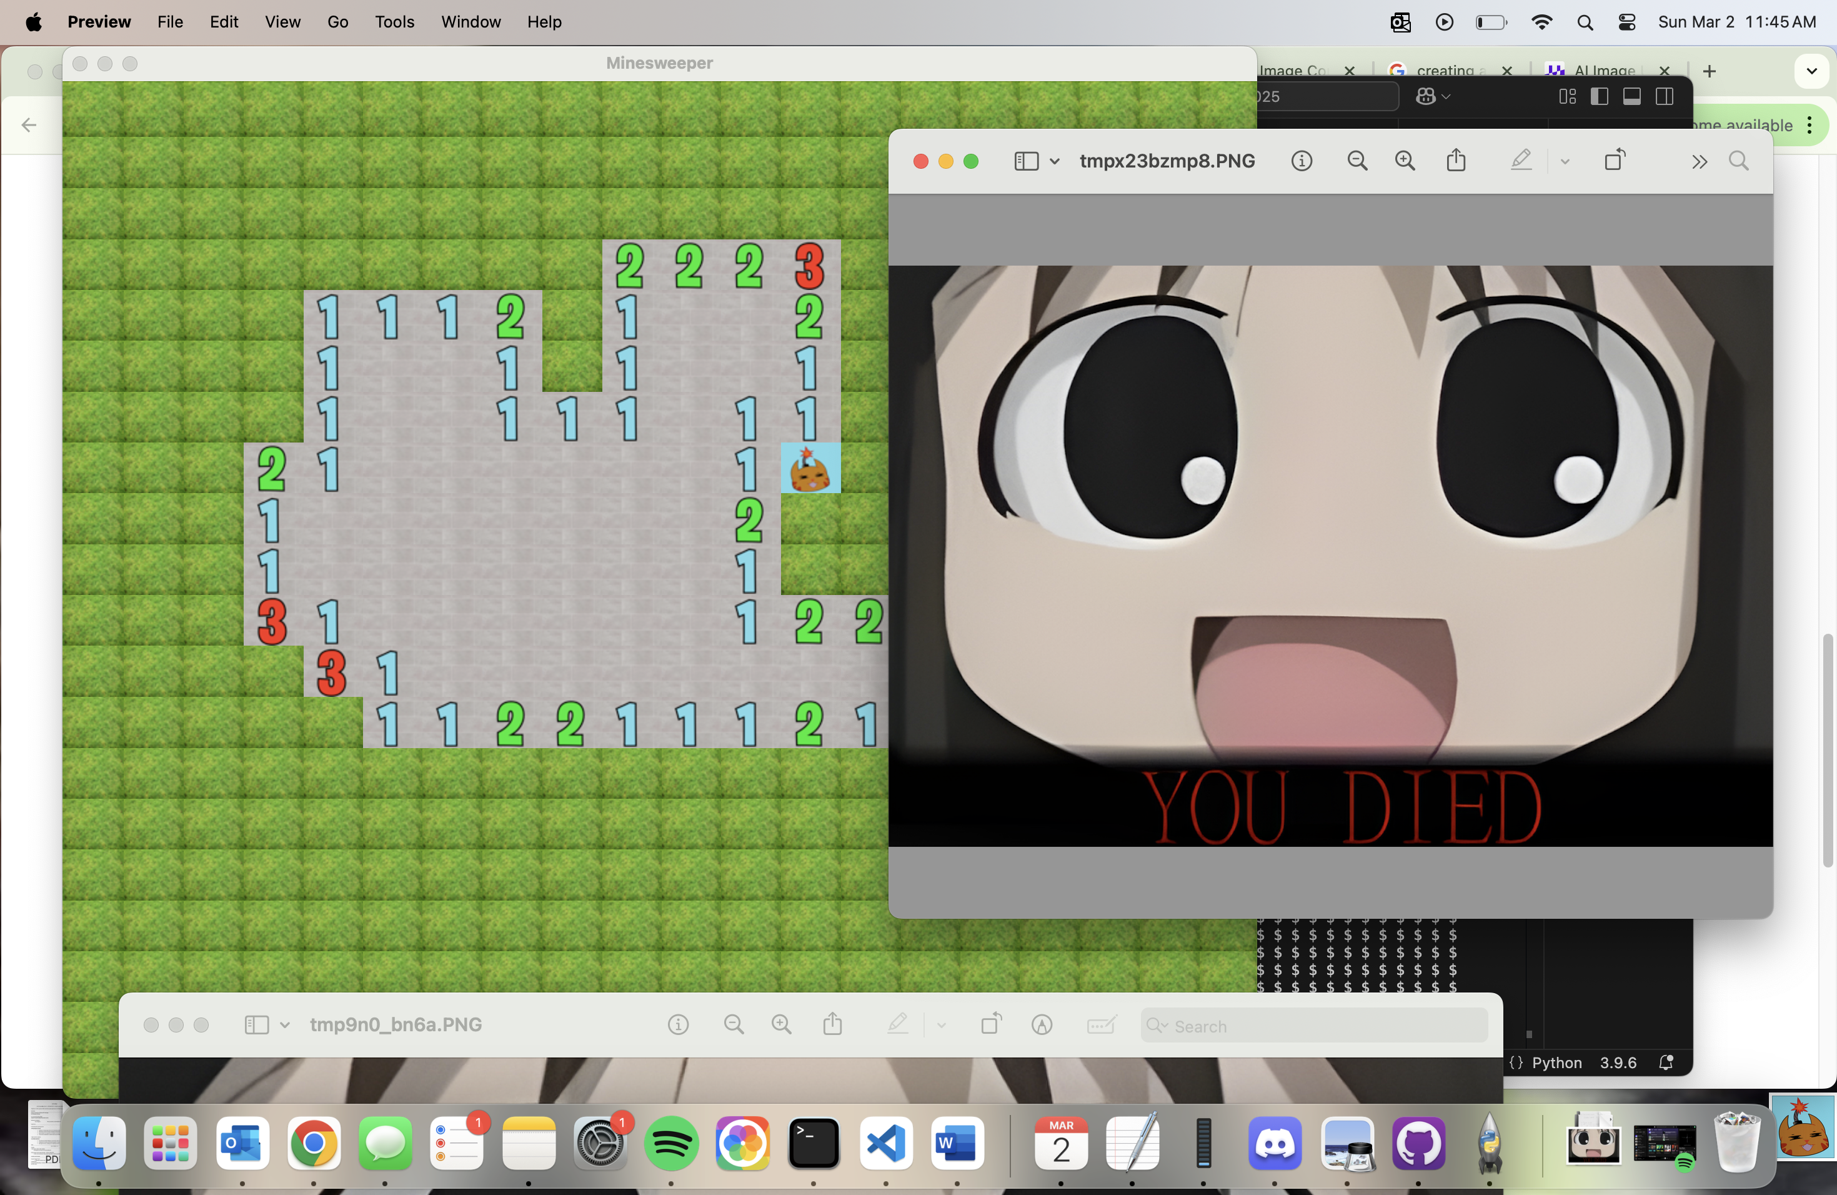Image resolution: width=1837 pixels, height=1195 pixels.
Task: Open the Markup options dropdown arrow
Action: click(1565, 161)
